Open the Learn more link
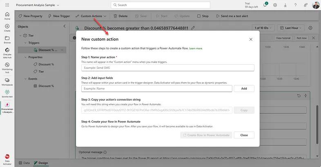 196,48
